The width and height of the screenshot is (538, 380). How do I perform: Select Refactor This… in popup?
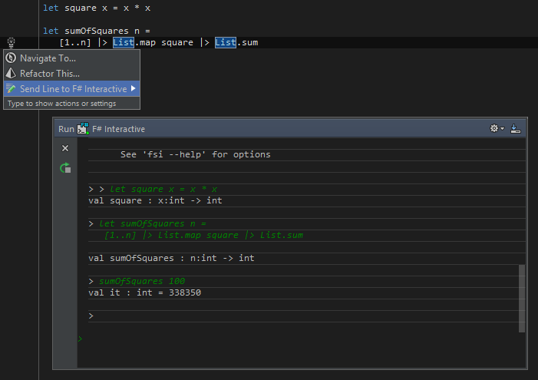click(71, 74)
